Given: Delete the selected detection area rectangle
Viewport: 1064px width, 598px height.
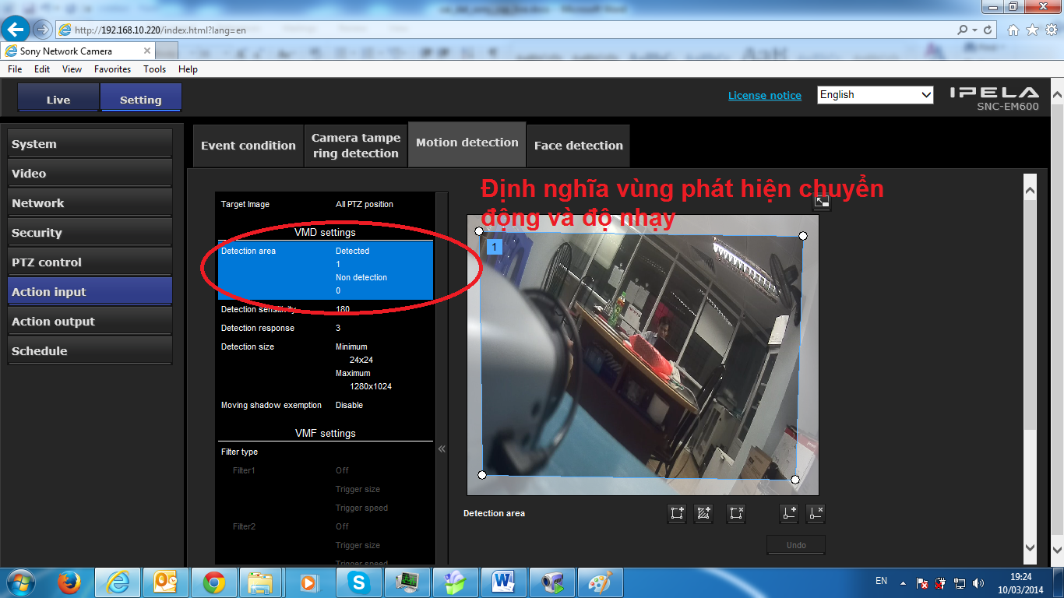Looking at the screenshot, I should [x=735, y=513].
